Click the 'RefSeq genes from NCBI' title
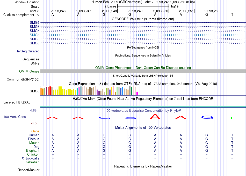The height and width of the screenshot is (176, 246). (x=143, y=47)
